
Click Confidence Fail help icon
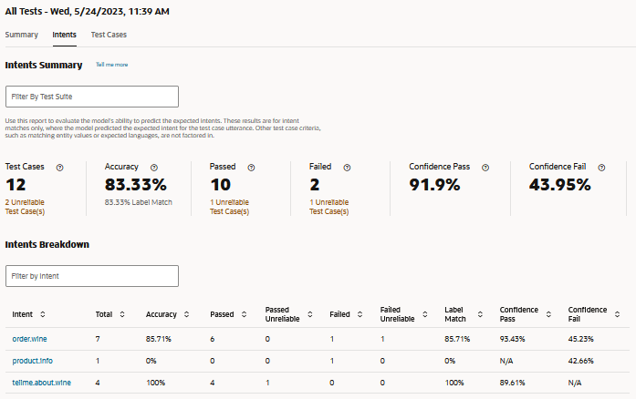[601, 168]
